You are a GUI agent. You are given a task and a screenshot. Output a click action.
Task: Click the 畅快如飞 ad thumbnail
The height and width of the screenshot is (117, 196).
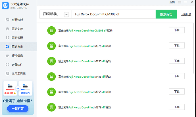point(25,88)
